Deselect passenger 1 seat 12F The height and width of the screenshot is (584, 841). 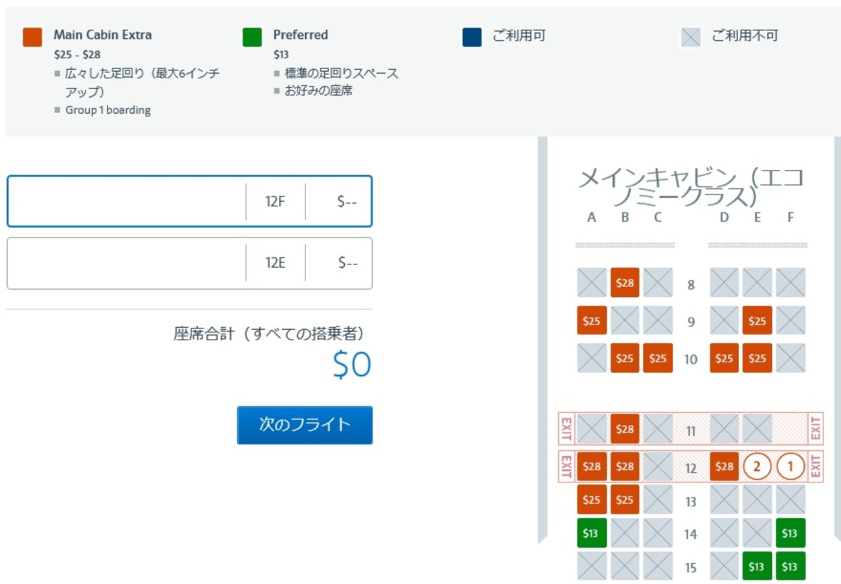(790, 466)
